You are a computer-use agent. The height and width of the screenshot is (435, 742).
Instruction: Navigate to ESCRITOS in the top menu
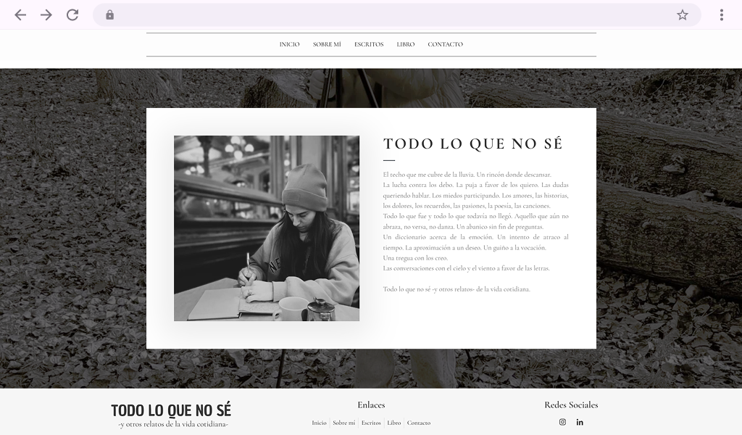click(x=370, y=44)
